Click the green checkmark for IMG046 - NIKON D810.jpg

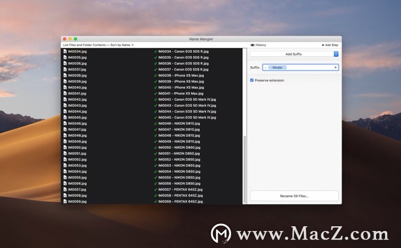click(x=156, y=124)
